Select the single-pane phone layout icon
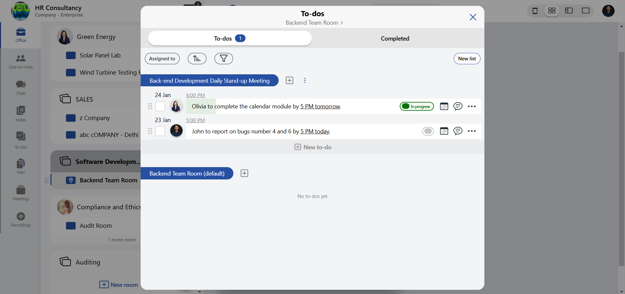This screenshot has height=294, width=625. (535, 11)
